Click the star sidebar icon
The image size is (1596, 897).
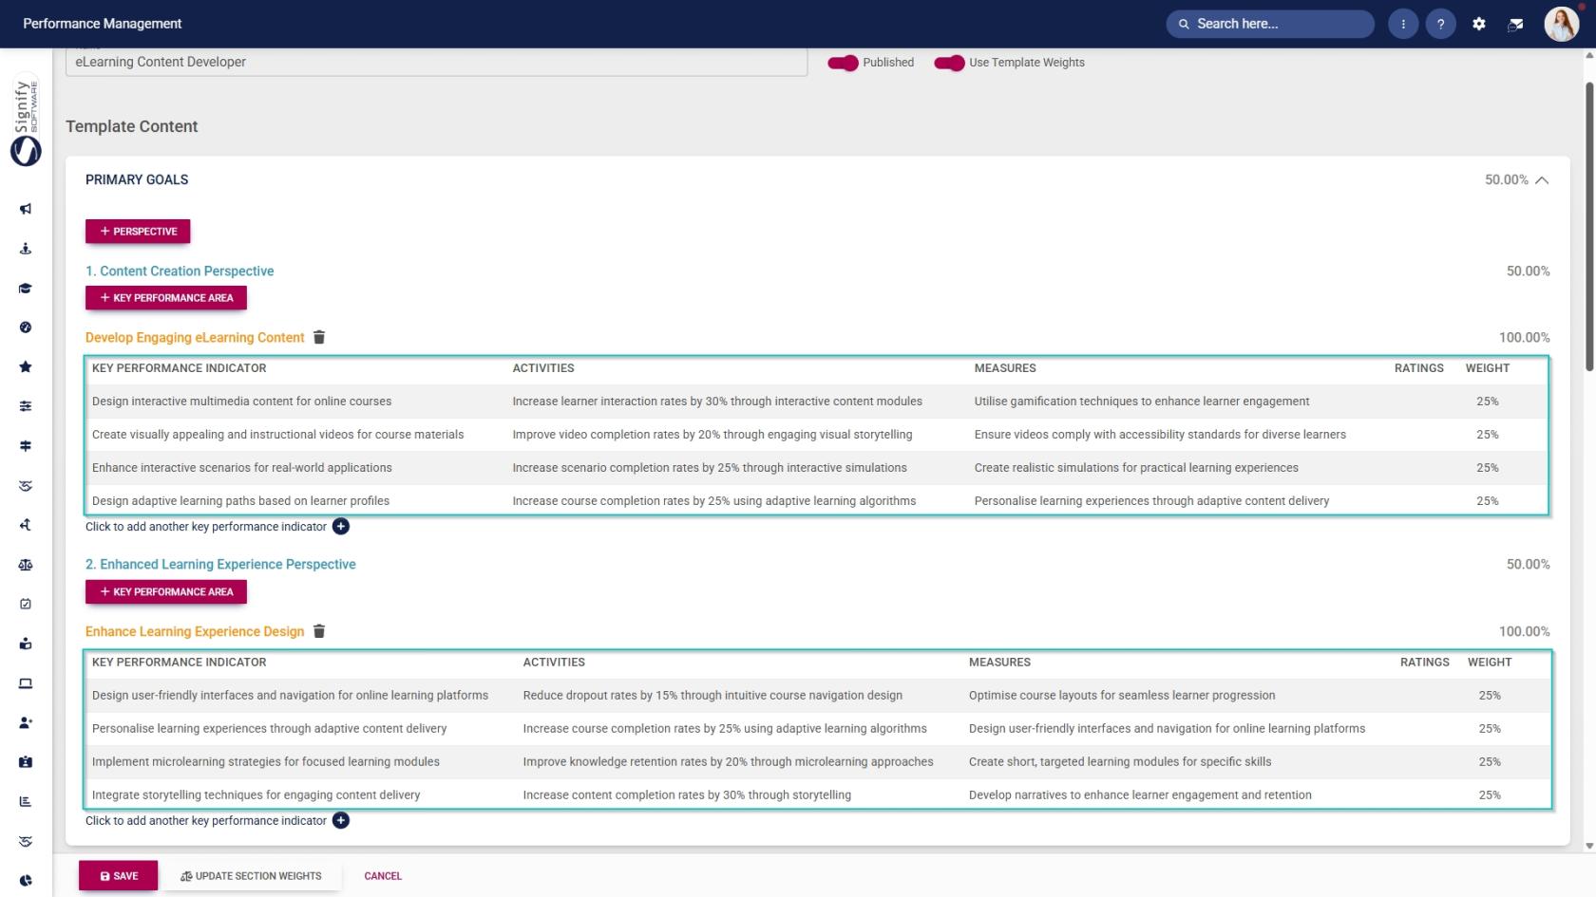pyautogui.click(x=26, y=367)
